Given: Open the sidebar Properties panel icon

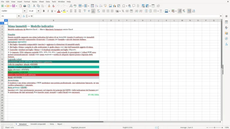Looking at the screenshot, I should 226,22.
